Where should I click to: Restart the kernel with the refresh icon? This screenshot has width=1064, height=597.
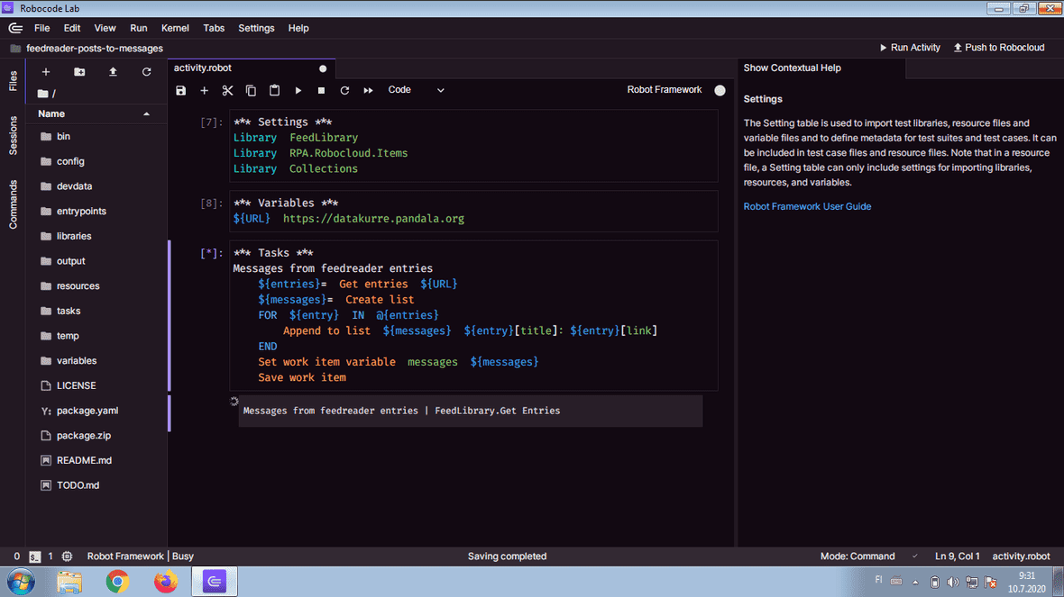[x=344, y=90]
